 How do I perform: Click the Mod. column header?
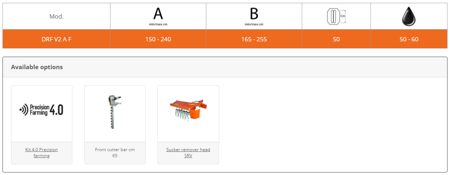[x=56, y=16]
